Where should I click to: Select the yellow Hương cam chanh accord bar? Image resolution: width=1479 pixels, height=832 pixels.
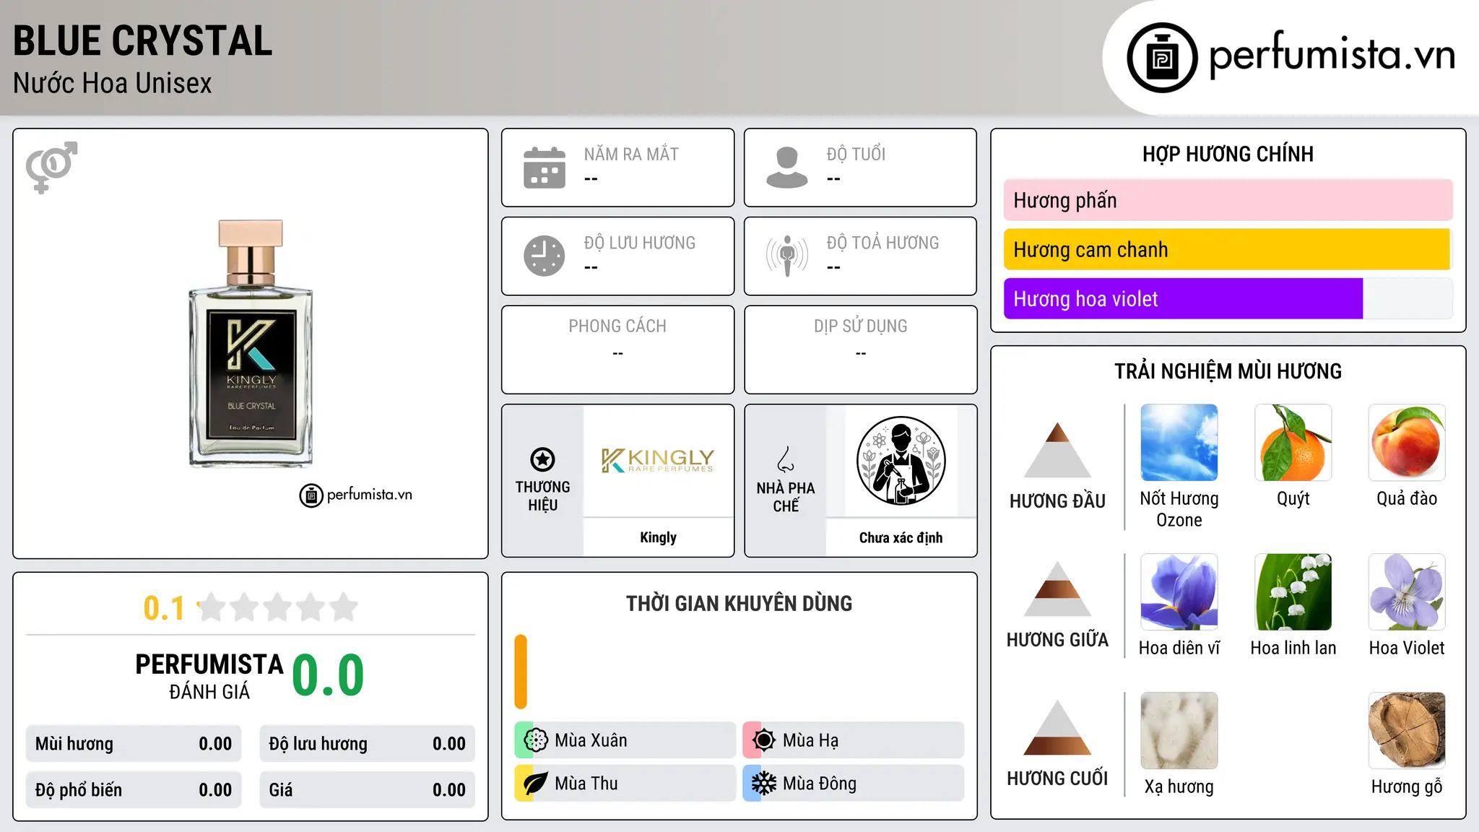pyautogui.click(x=1228, y=249)
